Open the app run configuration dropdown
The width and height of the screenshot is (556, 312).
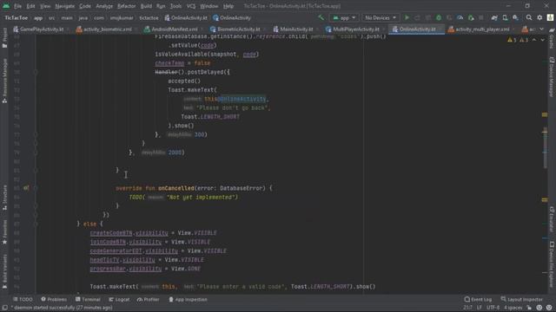coord(344,17)
